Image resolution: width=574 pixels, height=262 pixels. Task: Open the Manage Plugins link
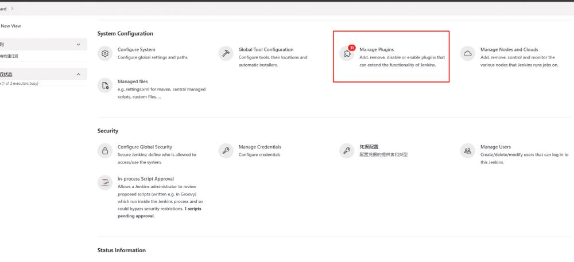pyautogui.click(x=377, y=49)
